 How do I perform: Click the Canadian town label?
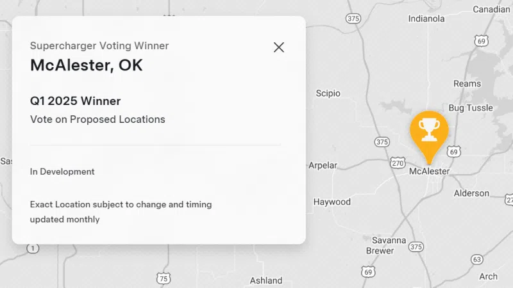pyautogui.click(x=491, y=10)
